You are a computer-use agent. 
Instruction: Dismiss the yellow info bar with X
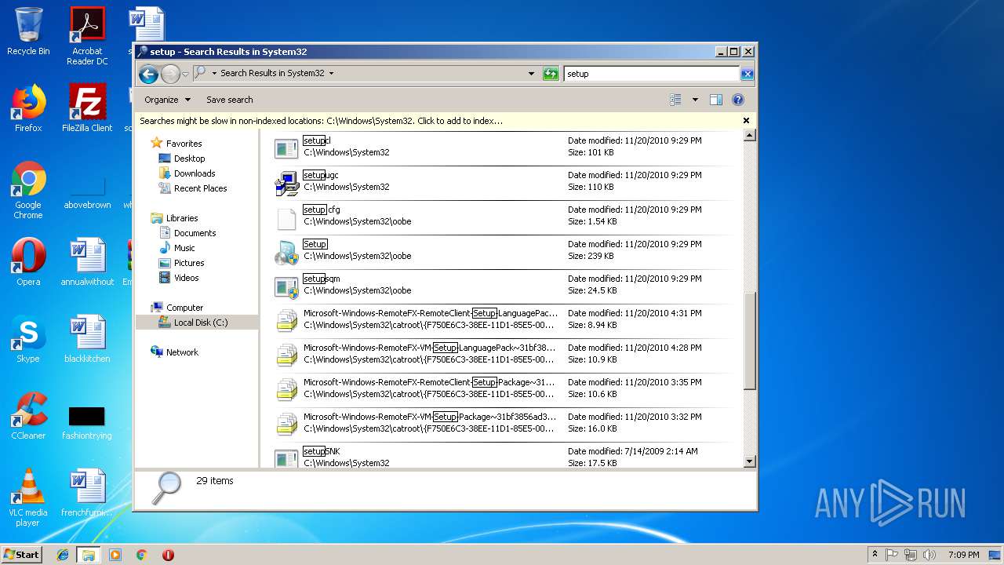click(746, 121)
